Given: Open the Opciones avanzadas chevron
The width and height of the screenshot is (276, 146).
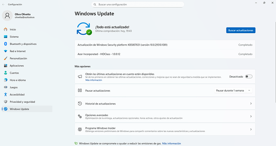Looking at the screenshot, I should pyautogui.click(x=251, y=116).
